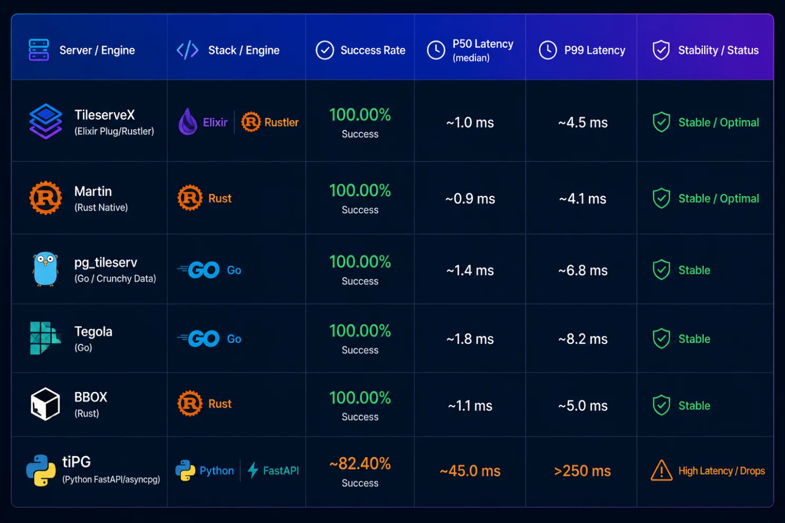785x523 pixels.
Task: Select the '~6.8 ms' P99 latency value
Action: (x=583, y=270)
